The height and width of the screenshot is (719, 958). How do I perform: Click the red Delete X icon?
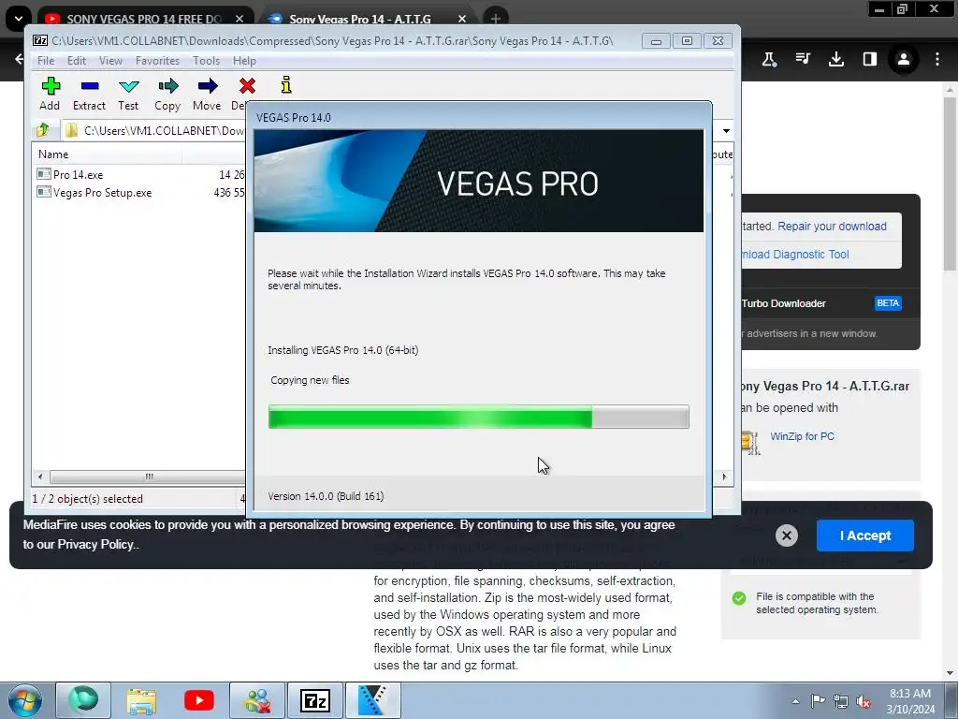pyautogui.click(x=247, y=85)
